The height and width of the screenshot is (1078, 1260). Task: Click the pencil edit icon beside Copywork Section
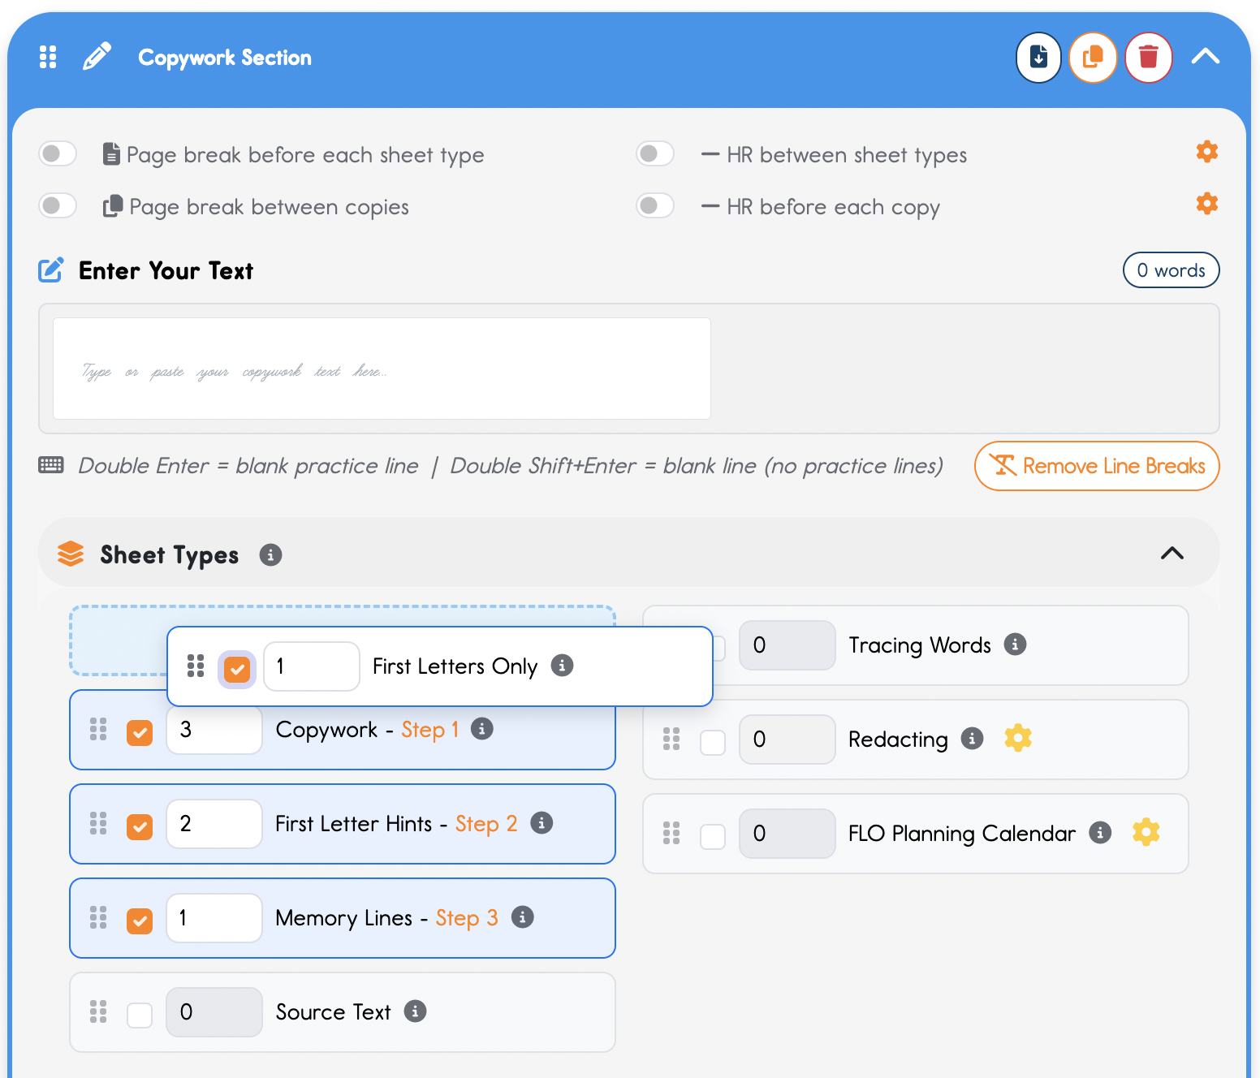pyautogui.click(x=97, y=57)
